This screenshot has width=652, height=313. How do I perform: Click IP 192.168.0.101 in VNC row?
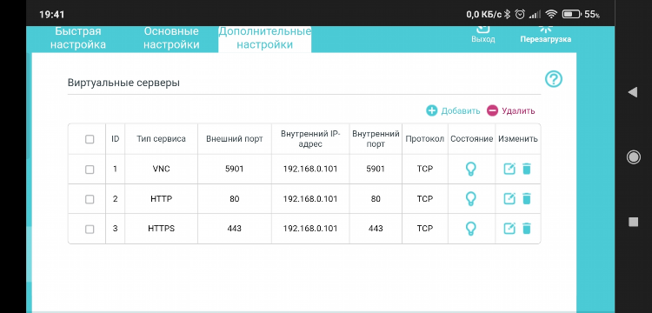click(x=310, y=170)
